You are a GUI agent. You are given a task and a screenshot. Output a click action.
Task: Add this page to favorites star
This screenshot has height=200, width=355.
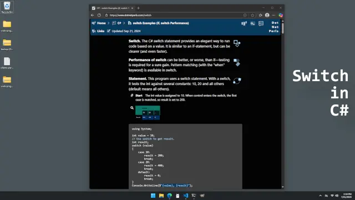tap(252, 15)
